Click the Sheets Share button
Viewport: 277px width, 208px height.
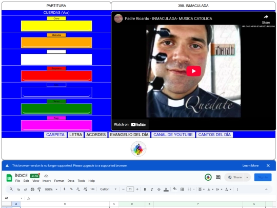coord(234,177)
